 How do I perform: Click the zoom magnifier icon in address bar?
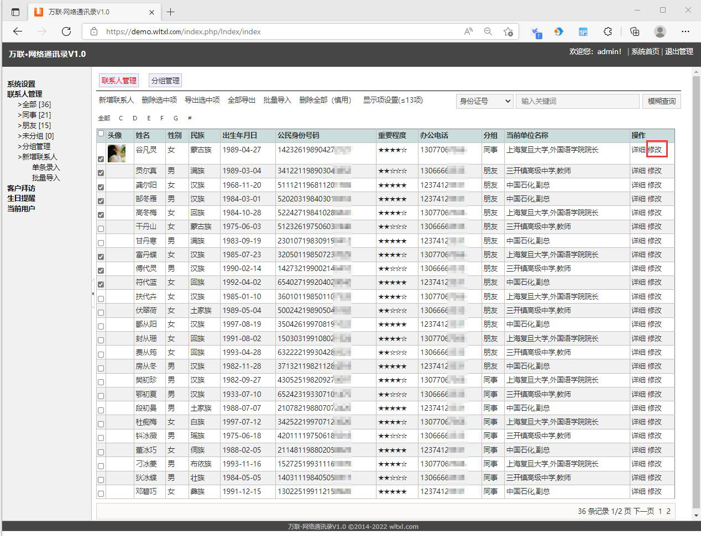tap(488, 31)
